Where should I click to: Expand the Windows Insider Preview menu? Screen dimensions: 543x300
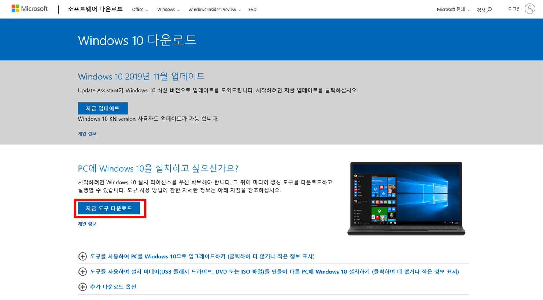point(215,10)
